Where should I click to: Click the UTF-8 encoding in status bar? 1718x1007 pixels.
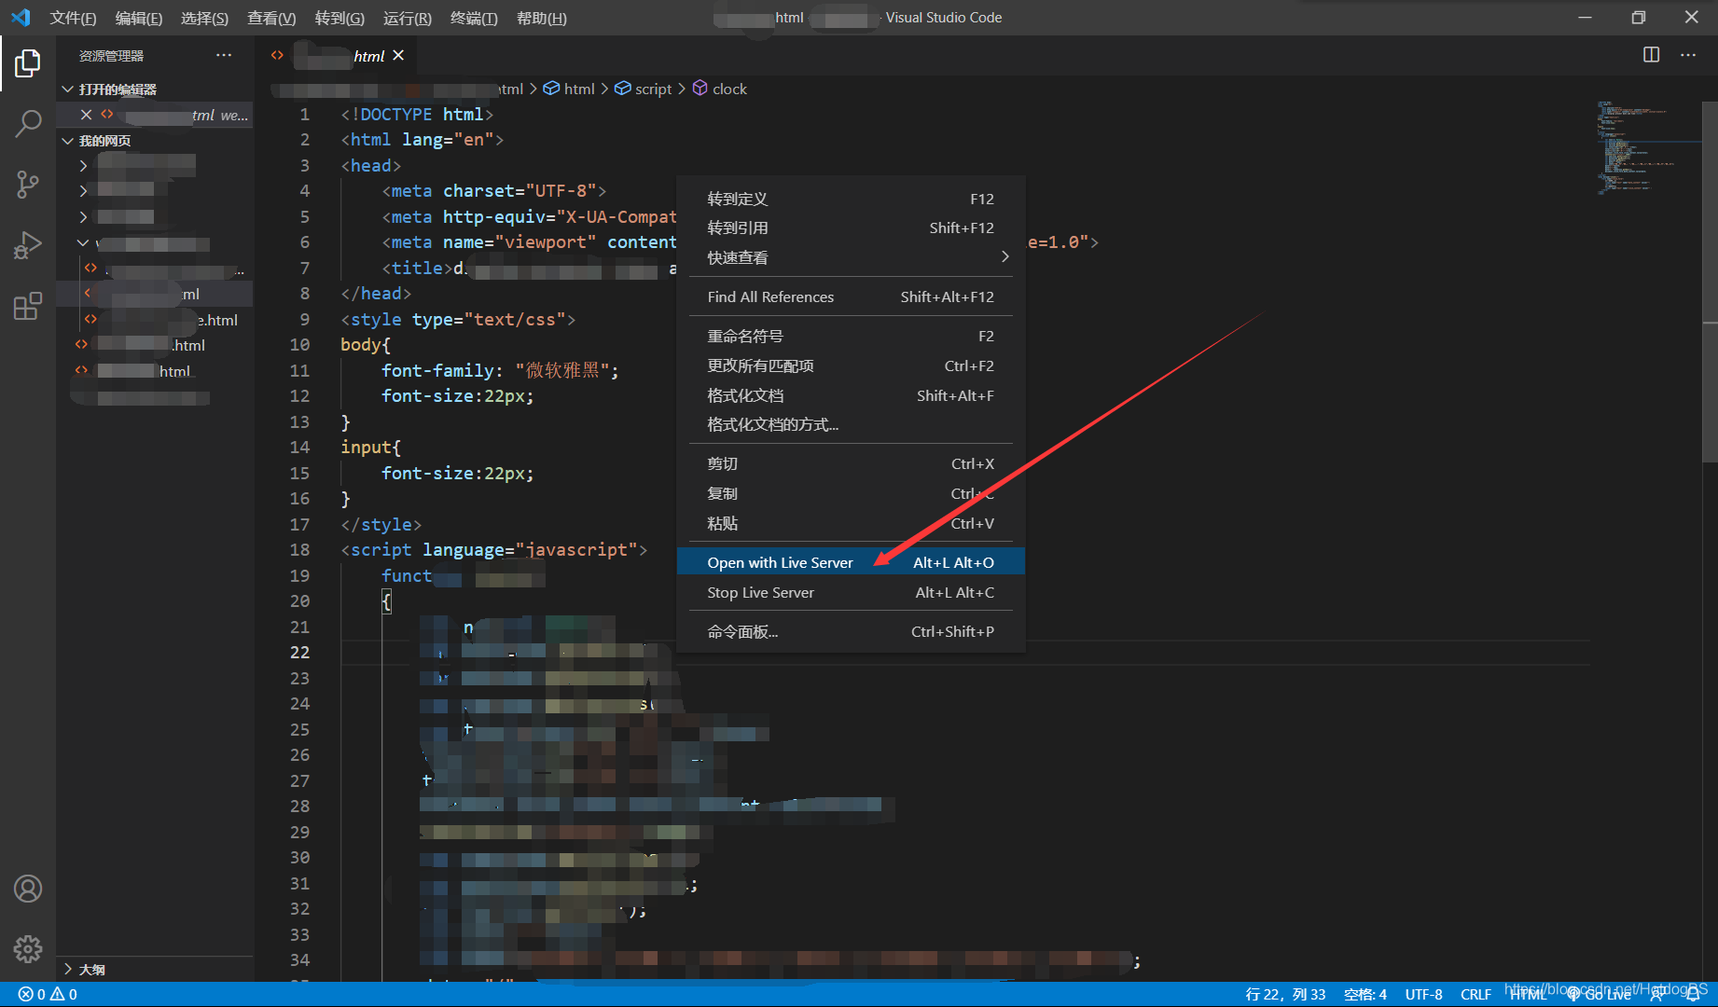point(1424,994)
